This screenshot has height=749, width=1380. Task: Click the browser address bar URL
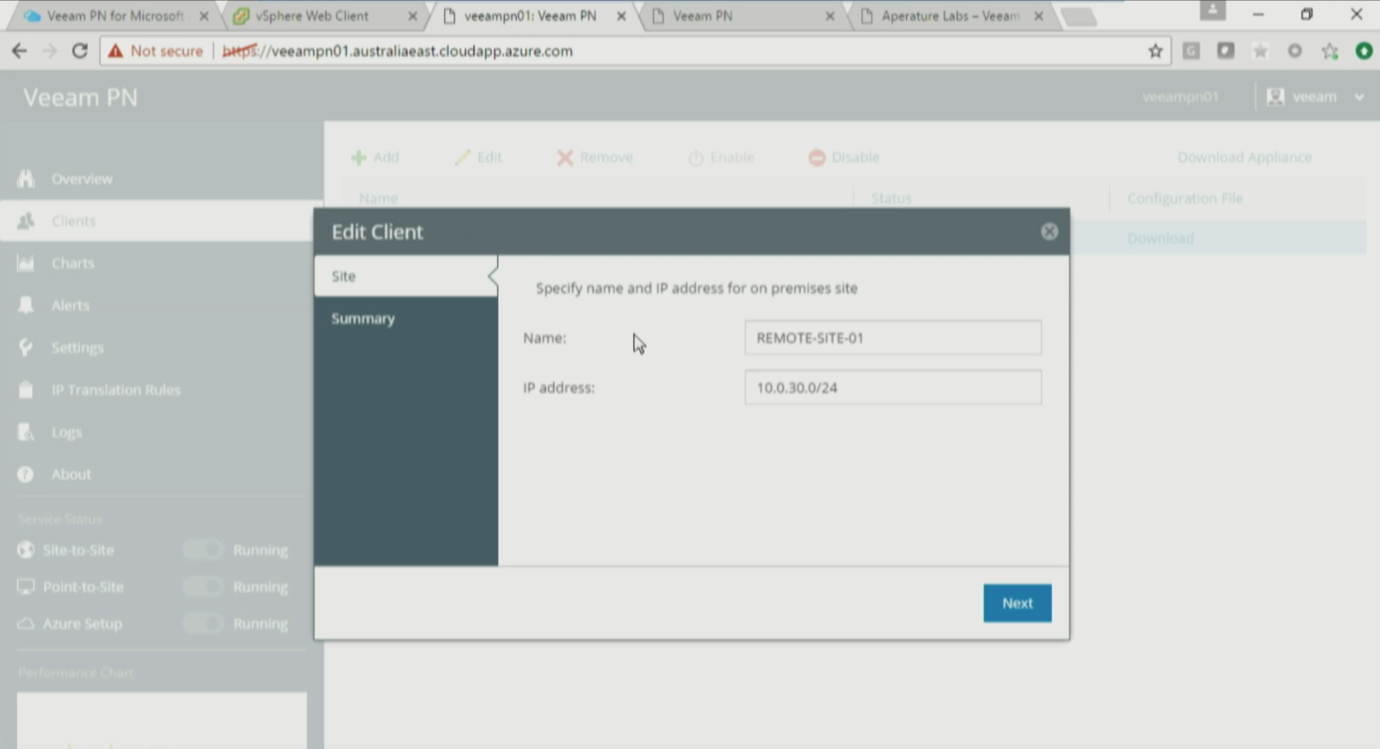pos(398,51)
